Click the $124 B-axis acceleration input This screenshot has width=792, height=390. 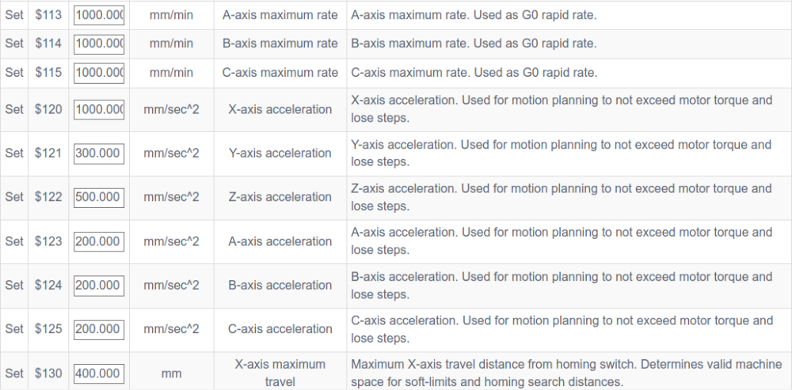[x=99, y=285]
